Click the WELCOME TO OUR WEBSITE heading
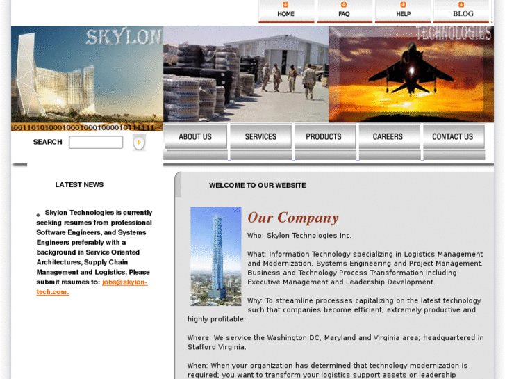 coord(257,186)
